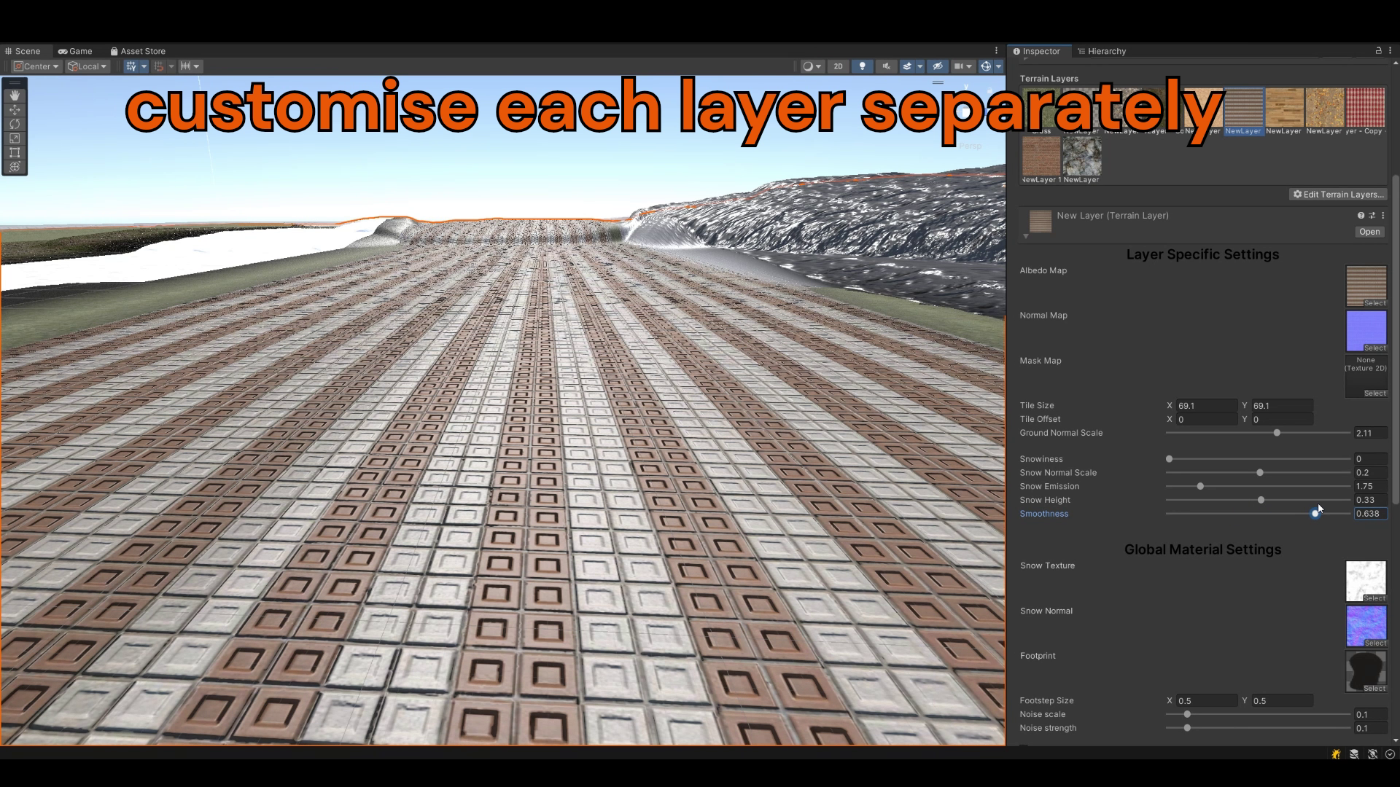Toggle hidden objects visibility eye

(x=938, y=66)
